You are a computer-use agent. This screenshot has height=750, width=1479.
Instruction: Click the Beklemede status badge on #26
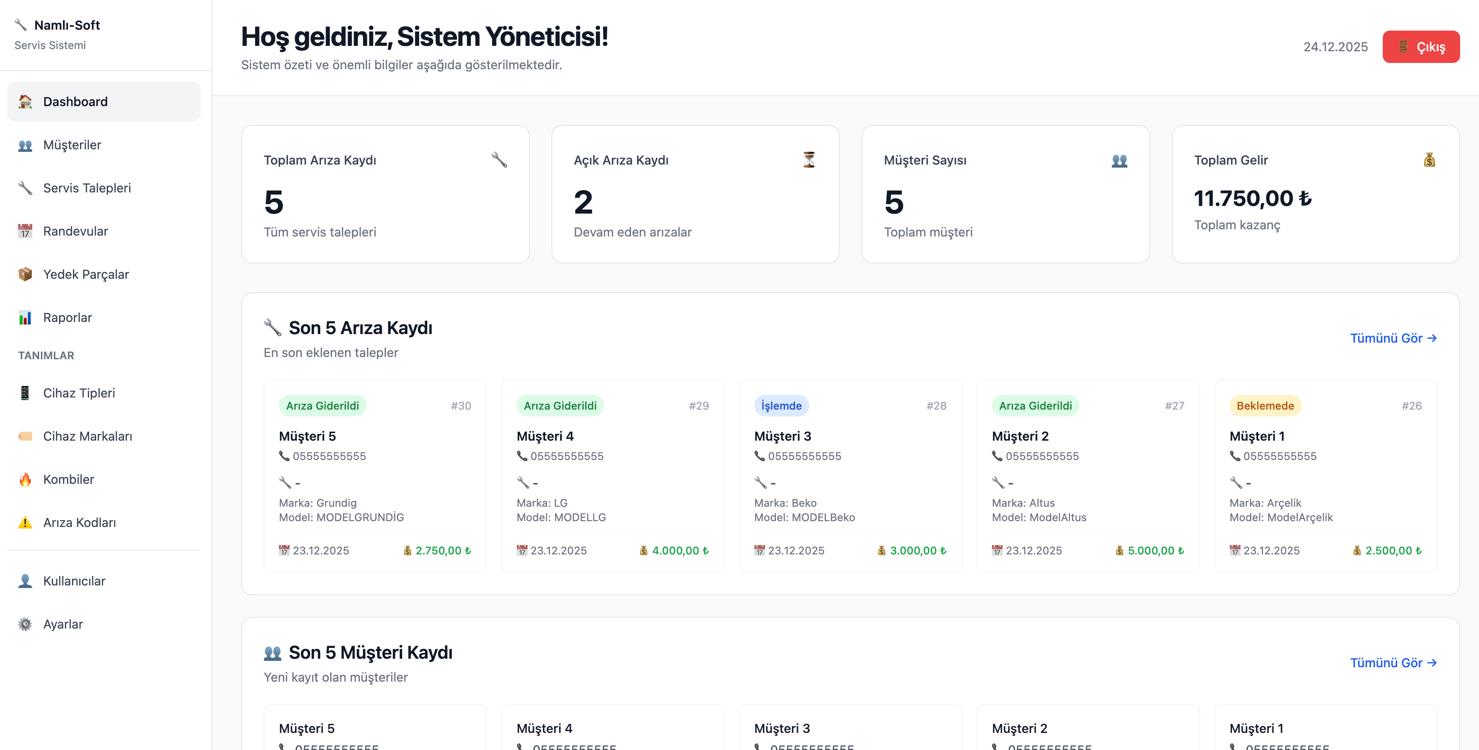(x=1265, y=406)
